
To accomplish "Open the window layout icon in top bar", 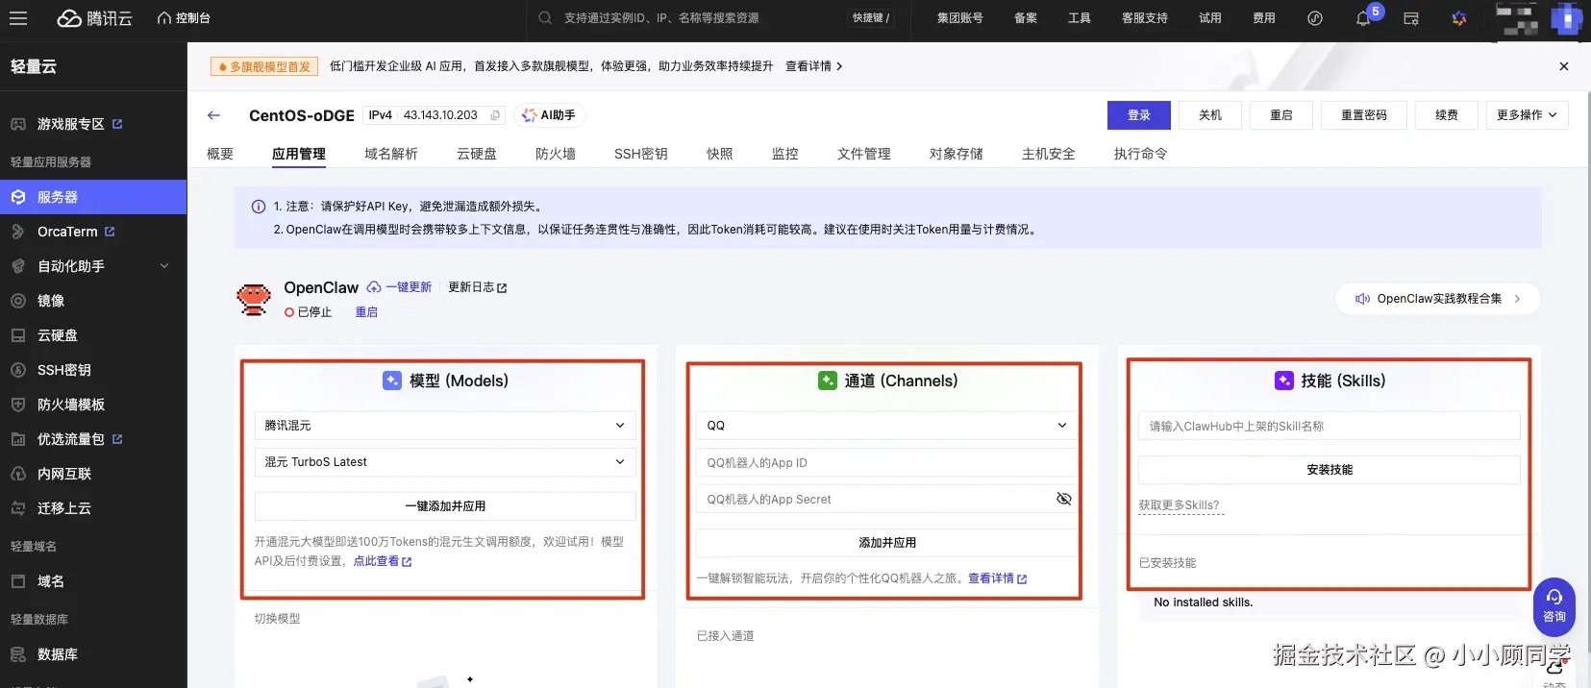I will pos(1411,18).
